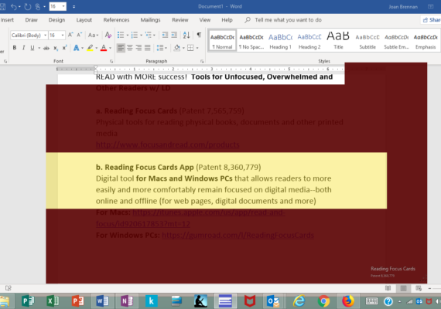Screen dimensions: 441x309
Task: Toggle Italic formatting
Action: (x=24, y=48)
